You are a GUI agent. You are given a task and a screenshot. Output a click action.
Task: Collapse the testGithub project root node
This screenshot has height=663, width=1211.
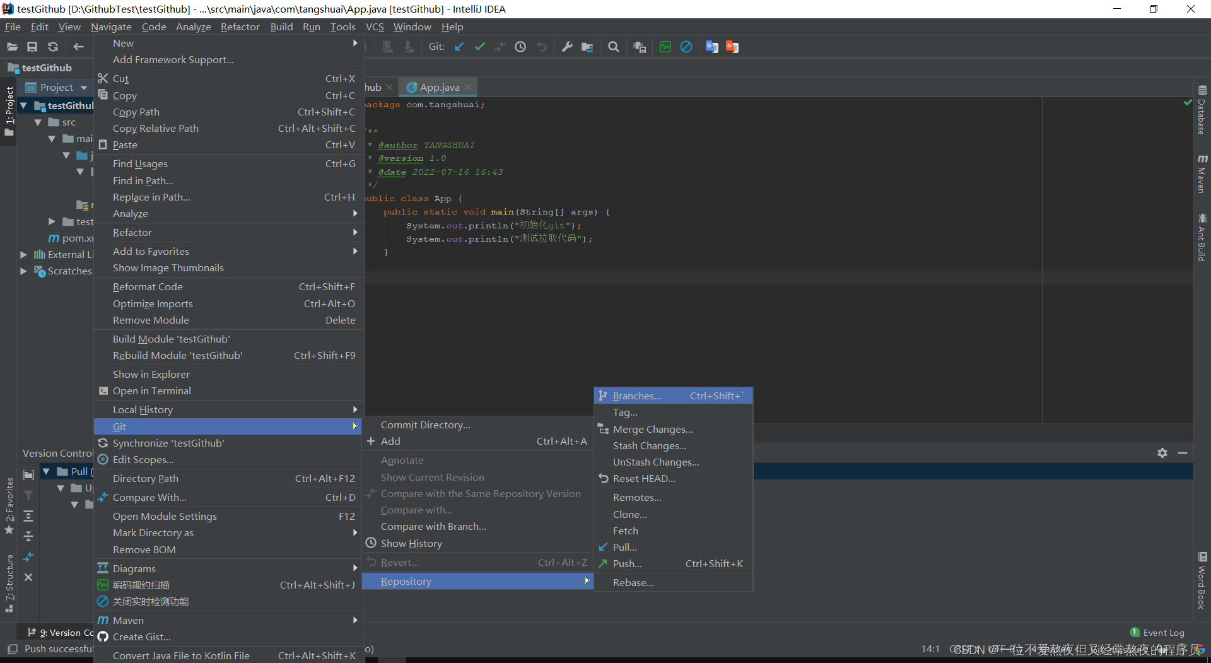23,105
